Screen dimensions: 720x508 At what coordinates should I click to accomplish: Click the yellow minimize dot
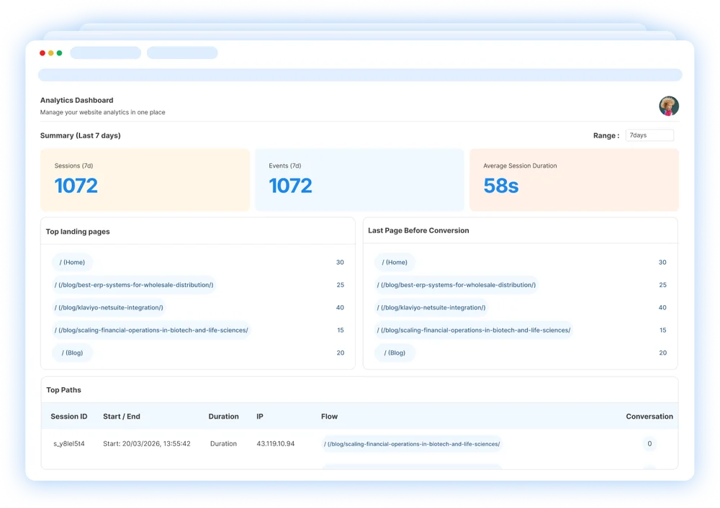click(x=51, y=53)
